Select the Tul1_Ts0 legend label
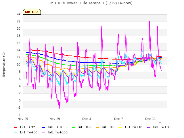Viewport: 184px width, 138px height. tap(108, 127)
